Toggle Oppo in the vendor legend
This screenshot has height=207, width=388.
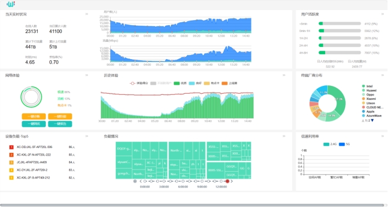tap(368, 94)
